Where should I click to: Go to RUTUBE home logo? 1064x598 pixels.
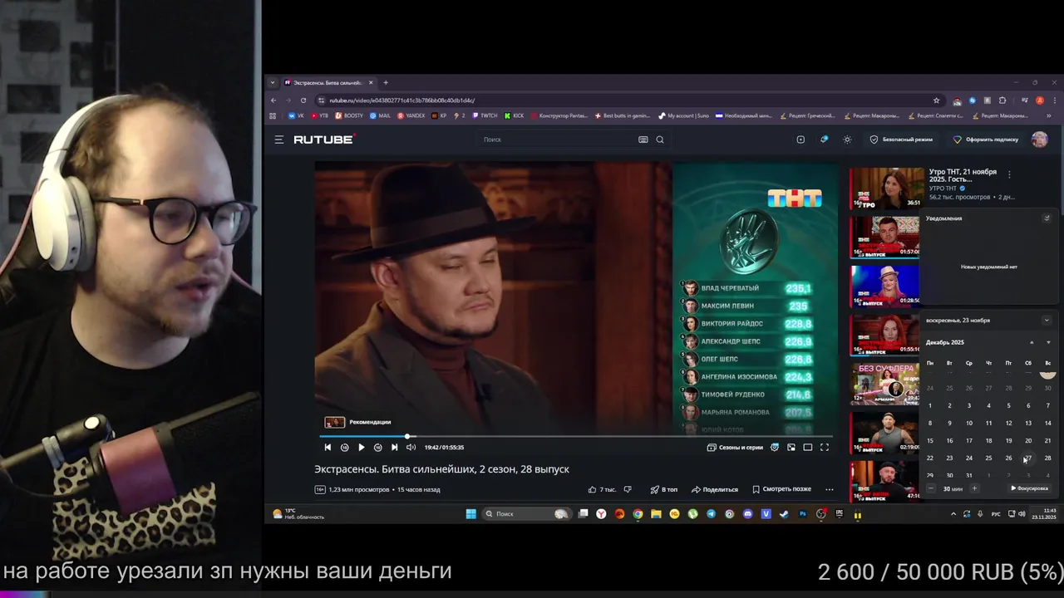click(324, 140)
